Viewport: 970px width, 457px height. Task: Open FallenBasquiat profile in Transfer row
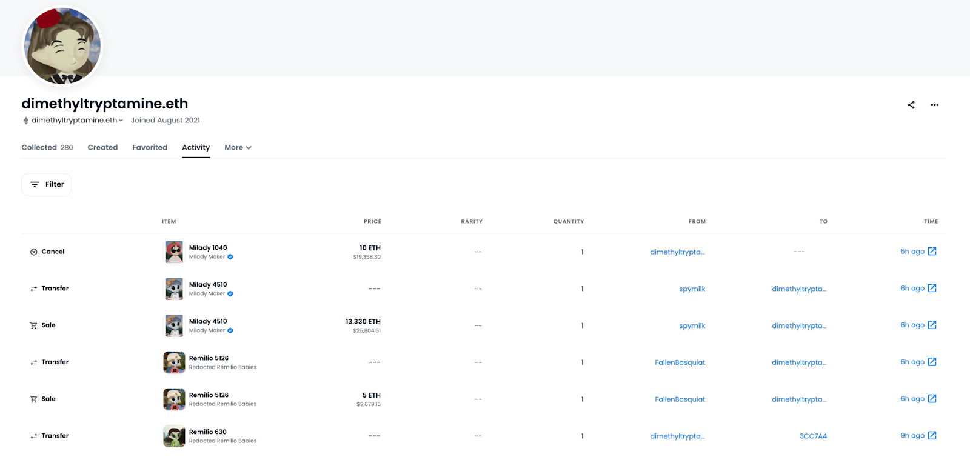click(x=680, y=362)
